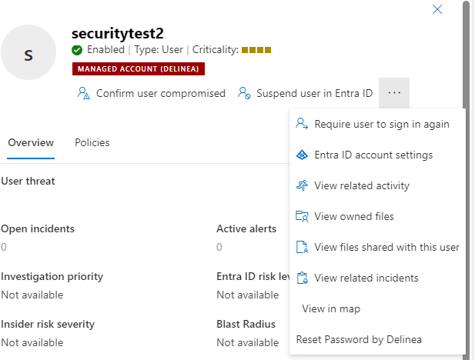Click Investigation priority Not available value
Screen dimensions: 475x360
[32, 295]
